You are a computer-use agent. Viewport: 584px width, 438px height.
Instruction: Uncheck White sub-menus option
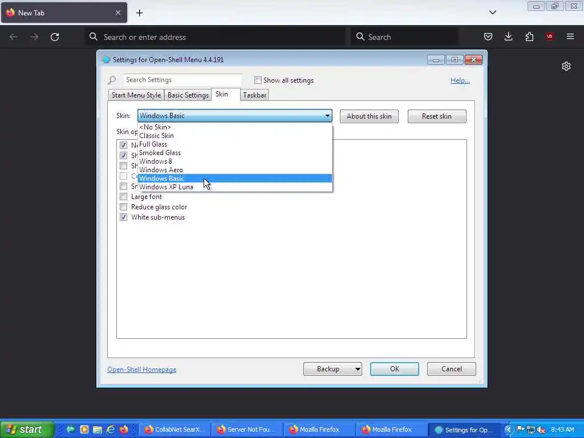(123, 217)
